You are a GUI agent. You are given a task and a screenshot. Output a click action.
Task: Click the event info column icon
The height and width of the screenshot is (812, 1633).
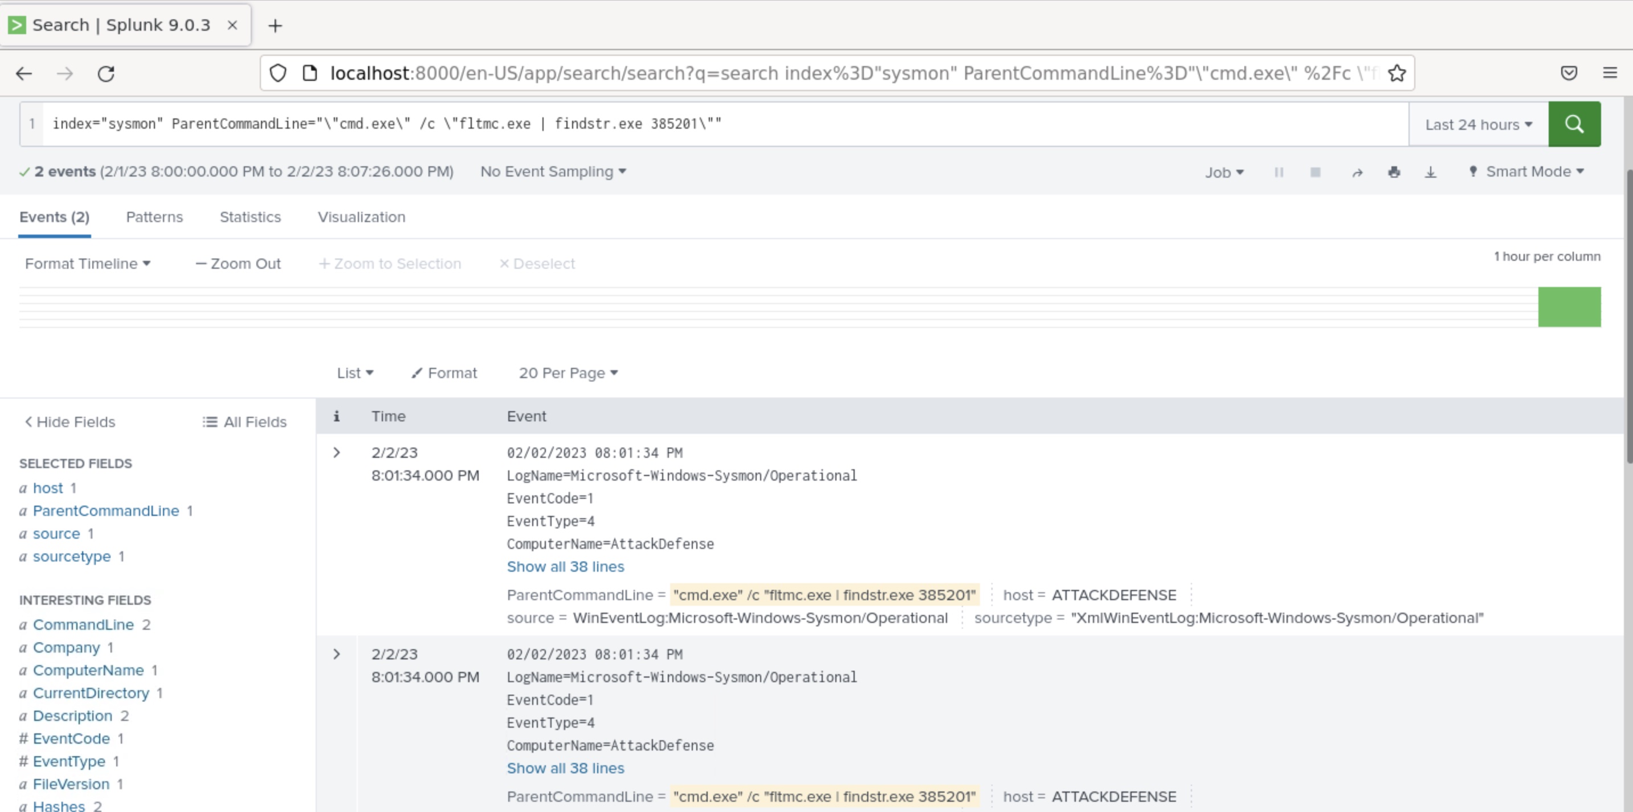pos(337,416)
